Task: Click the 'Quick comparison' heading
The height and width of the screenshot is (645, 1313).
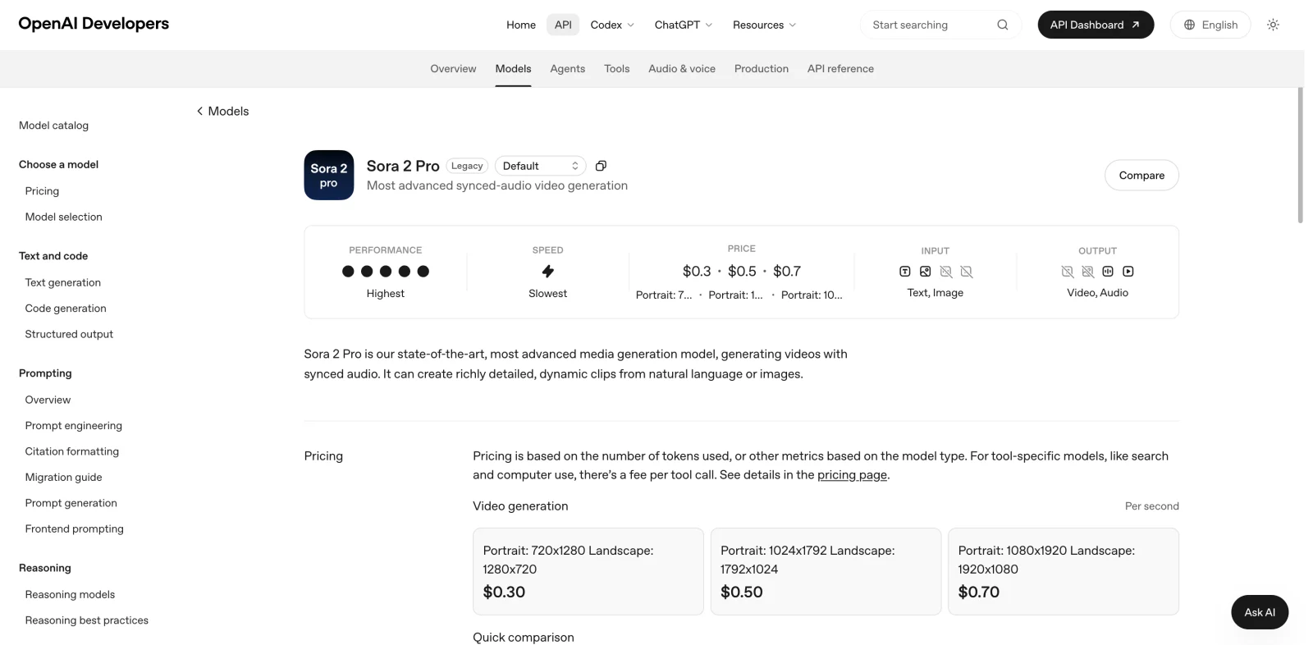Action: pyautogui.click(x=524, y=638)
